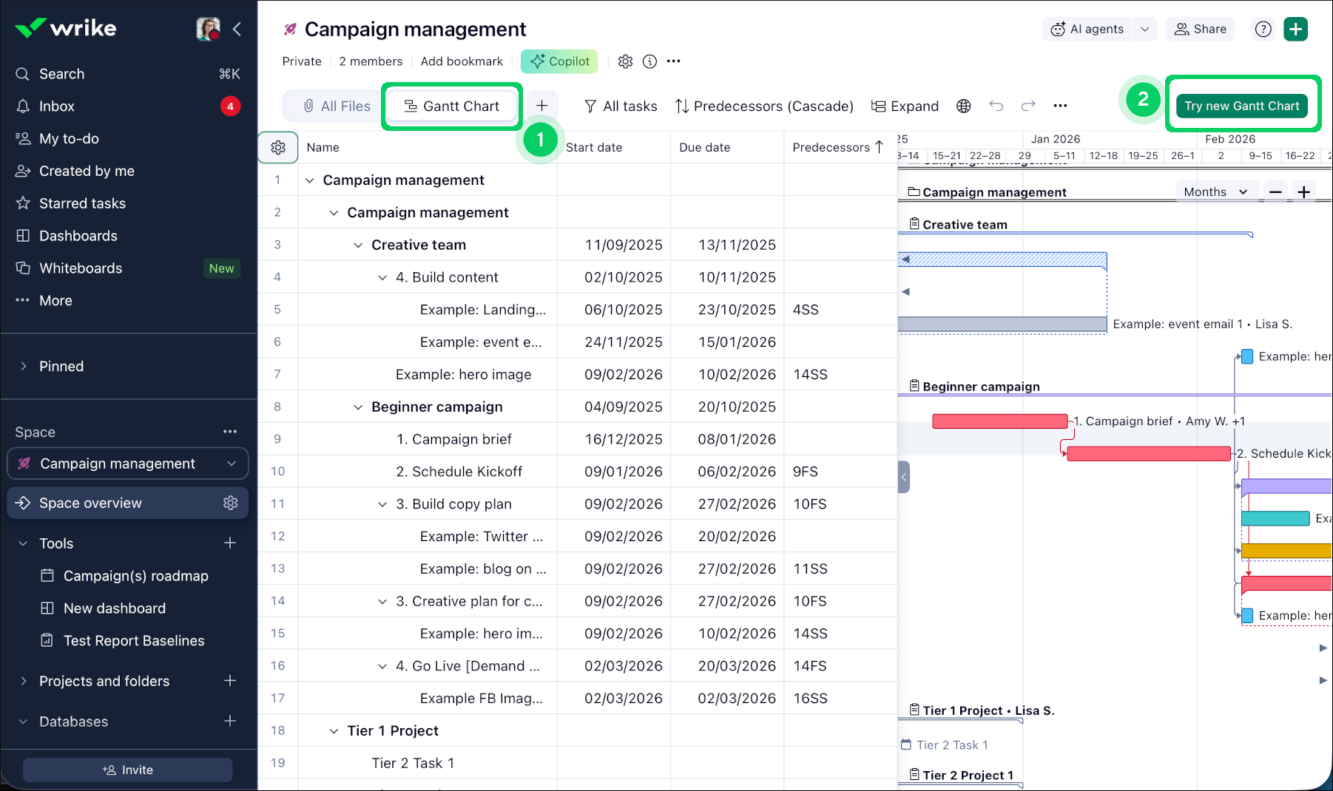Screen dimensions: 1333x791
Task: Collapse the Beginner campaign row
Action: coord(358,407)
